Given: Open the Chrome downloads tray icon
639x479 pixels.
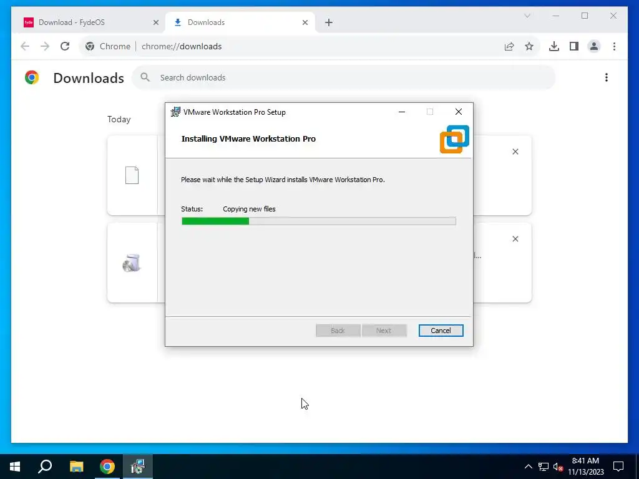Looking at the screenshot, I should point(554,46).
